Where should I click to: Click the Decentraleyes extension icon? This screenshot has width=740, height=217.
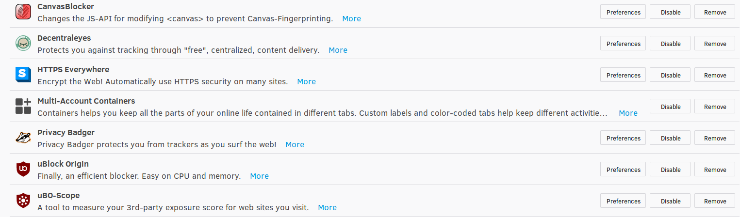[x=23, y=43]
